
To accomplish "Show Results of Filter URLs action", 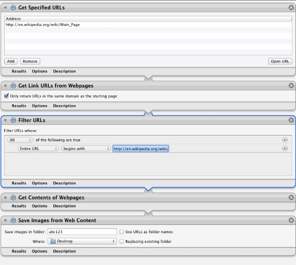I will click(x=19, y=183).
